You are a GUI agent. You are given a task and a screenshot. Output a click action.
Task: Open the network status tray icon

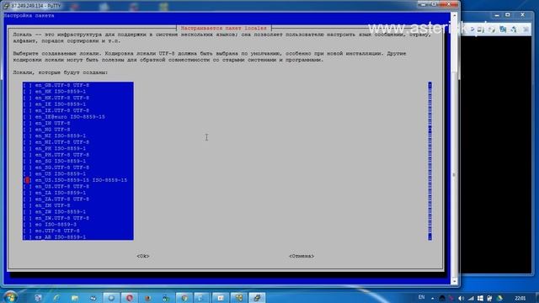tap(471, 298)
